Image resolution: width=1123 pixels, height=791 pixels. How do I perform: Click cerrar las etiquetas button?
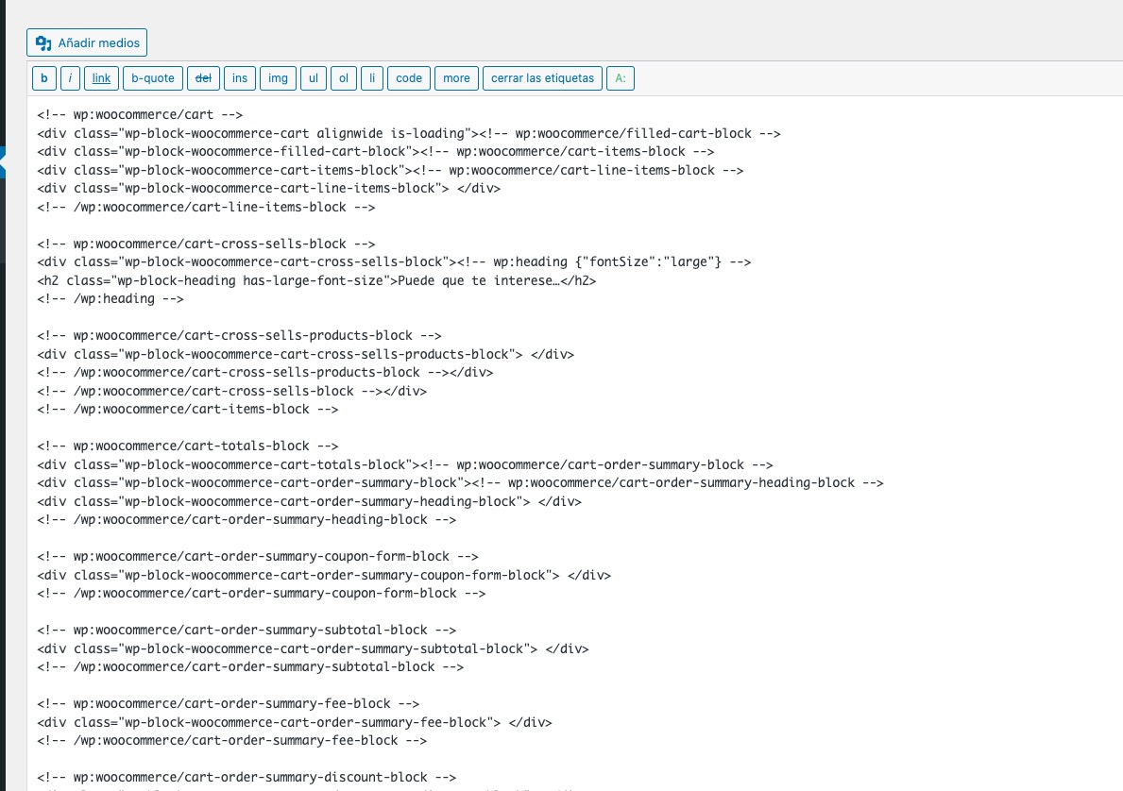pos(542,78)
